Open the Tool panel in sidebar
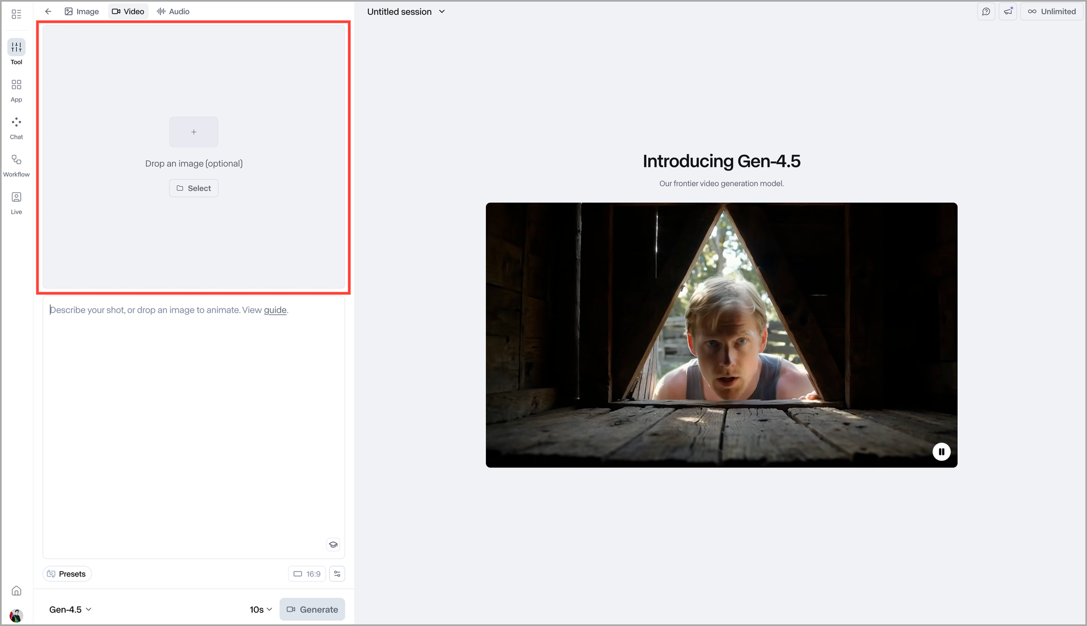Viewport: 1087px width, 626px height. pyautogui.click(x=16, y=48)
